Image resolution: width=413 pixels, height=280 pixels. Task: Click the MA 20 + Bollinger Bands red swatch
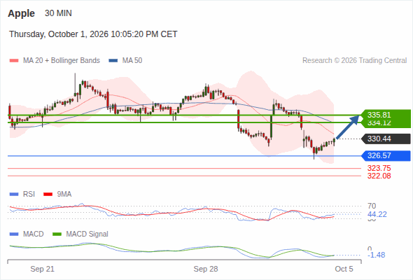pos(14,61)
